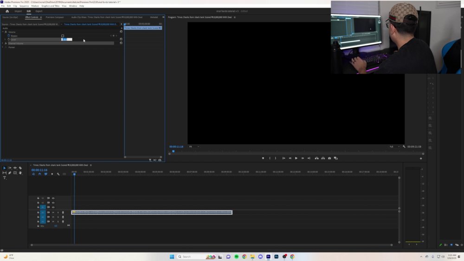The width and height of the screenshot is (464, 261).
Task: Open Program monitor panel menu
Action: pos(235,17)
